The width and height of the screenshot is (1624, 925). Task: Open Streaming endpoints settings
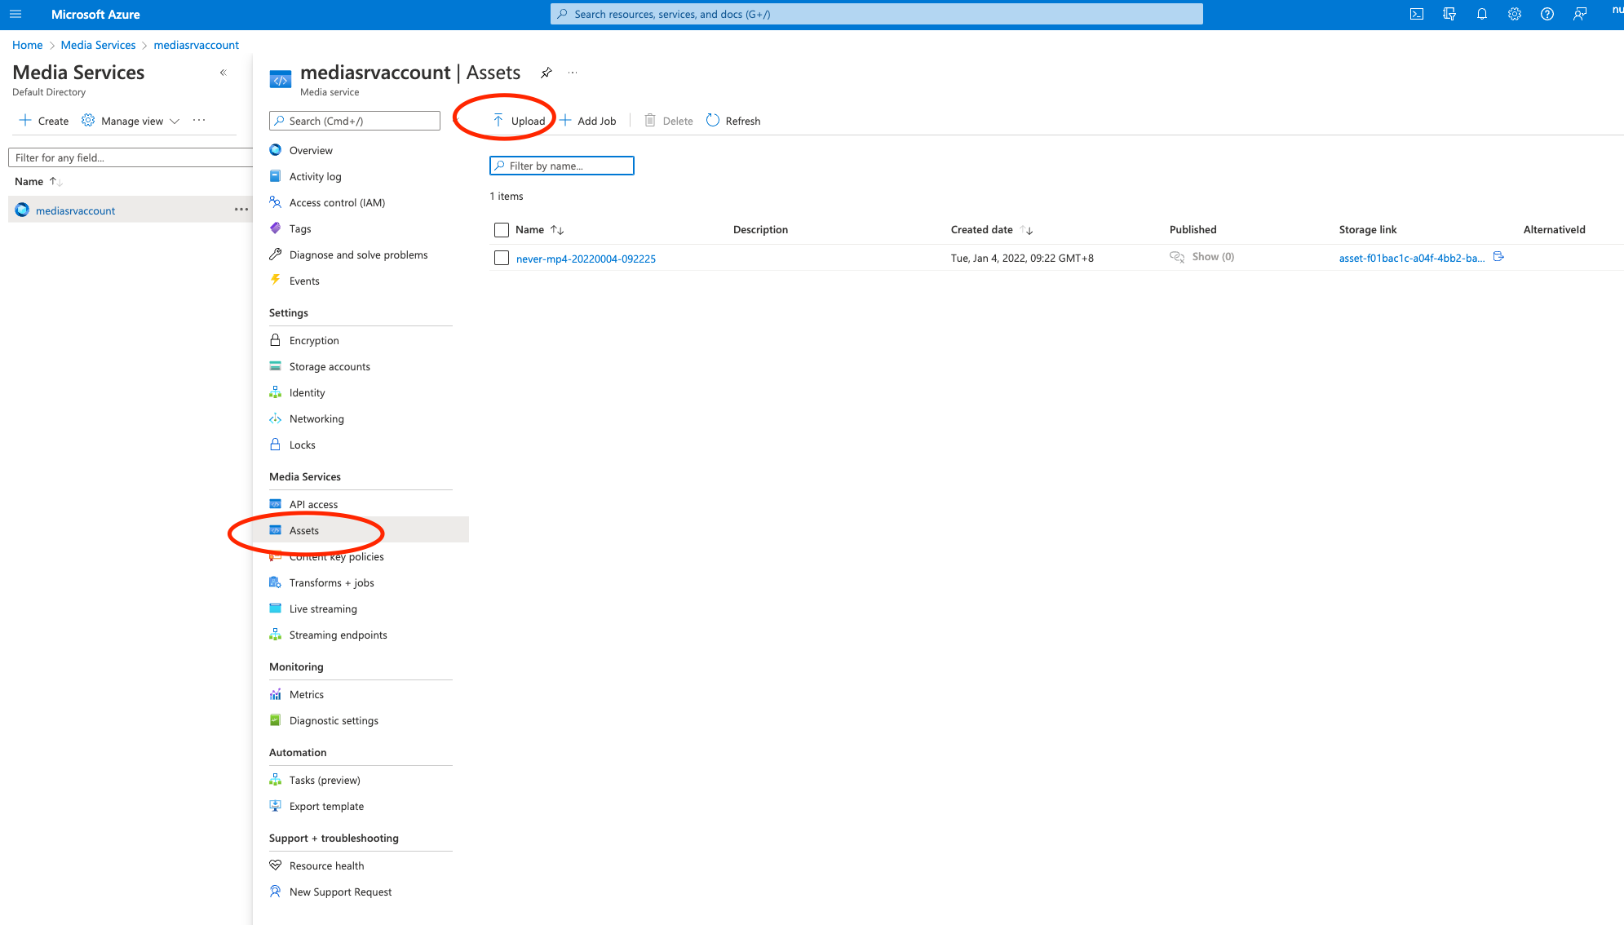pyautogui.click(x=338, y=635)
